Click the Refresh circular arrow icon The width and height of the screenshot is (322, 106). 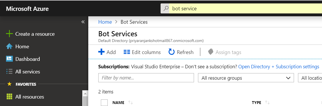(171, 52)
